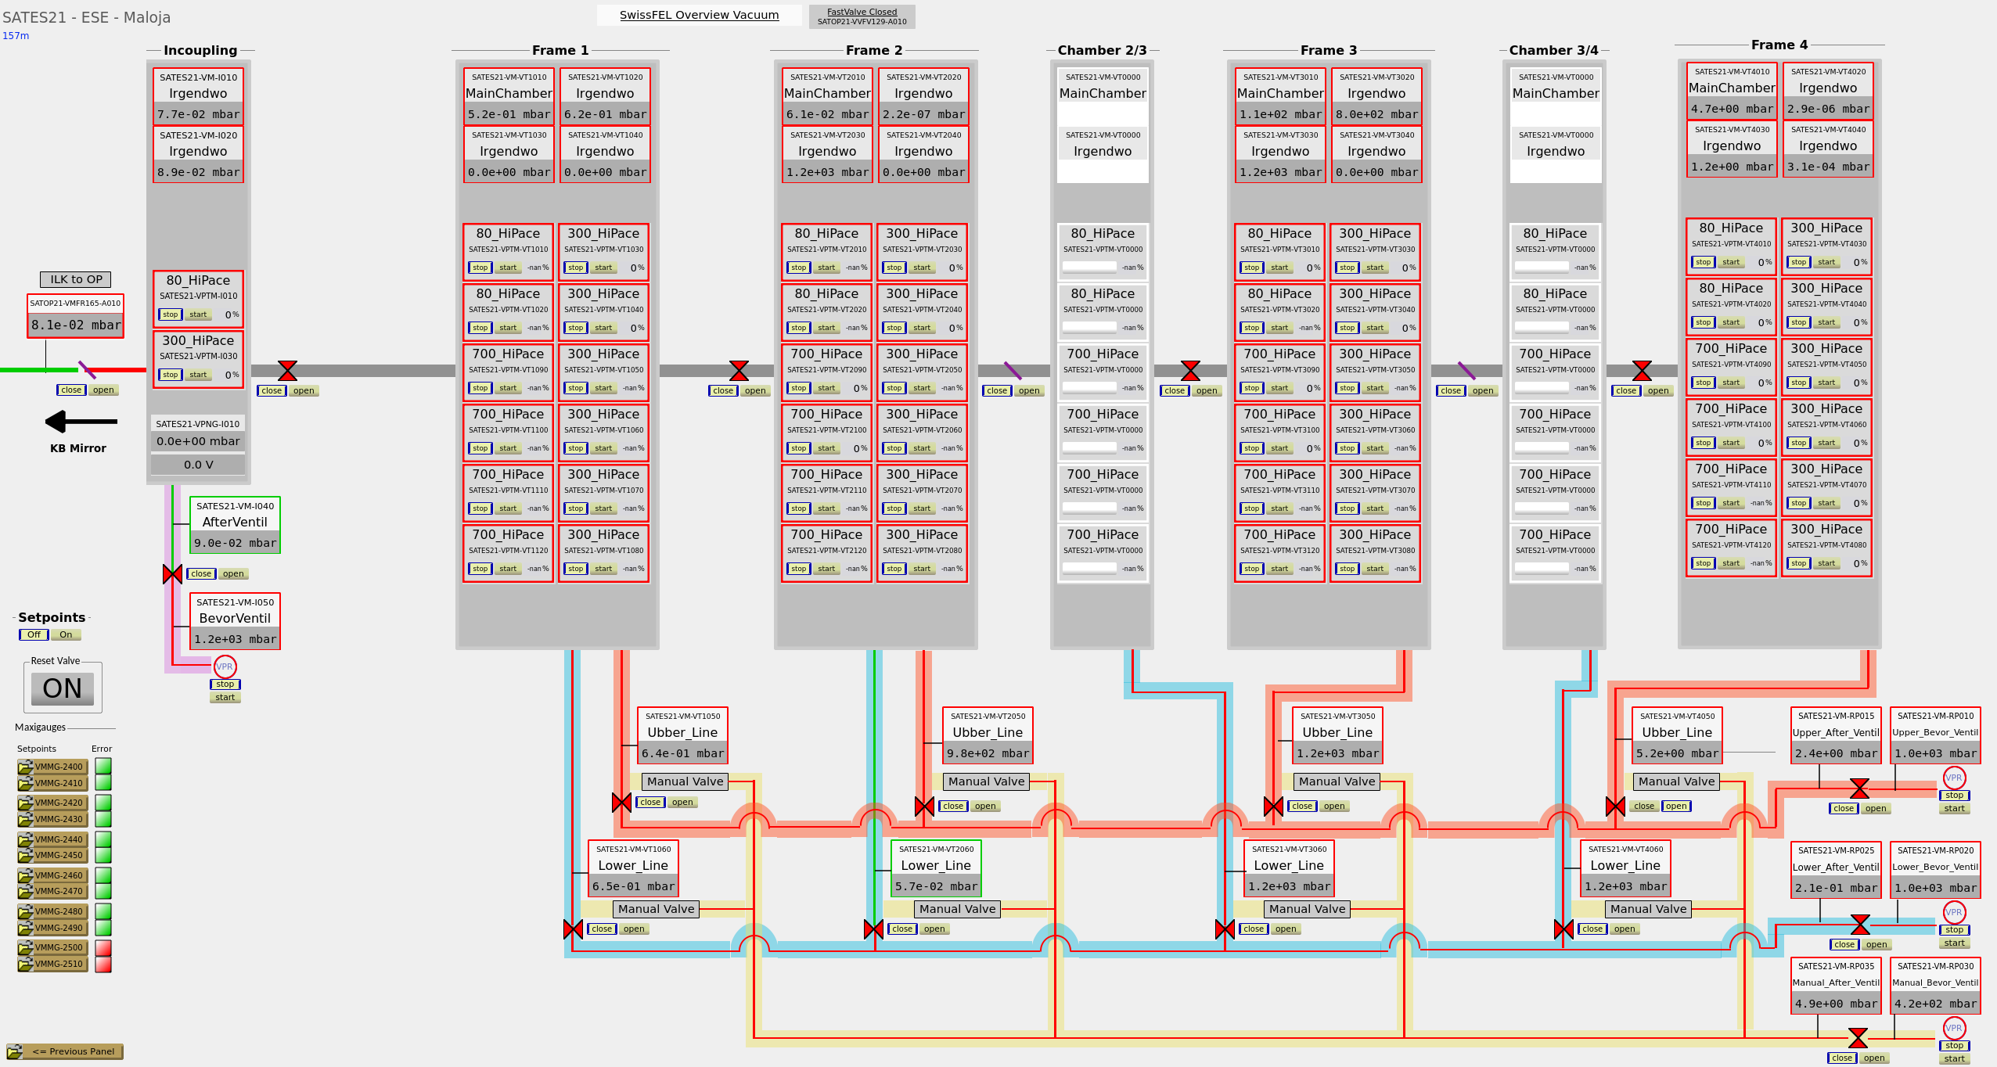
Task: Open the VMMG-2500 setpoints menu
Action: click(52, 947)
